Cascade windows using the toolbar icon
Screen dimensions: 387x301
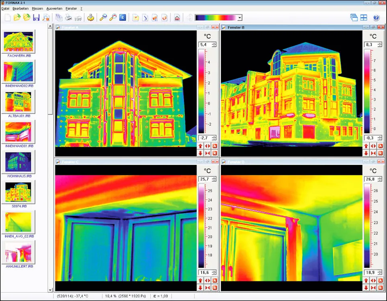(354, 18)
